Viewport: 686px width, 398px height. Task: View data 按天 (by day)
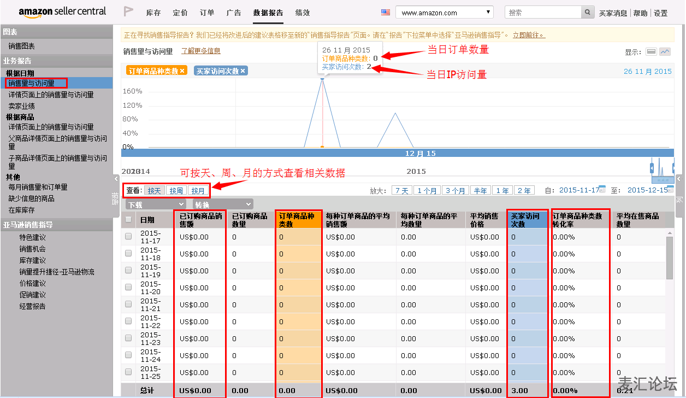click(x=155, y=190)
